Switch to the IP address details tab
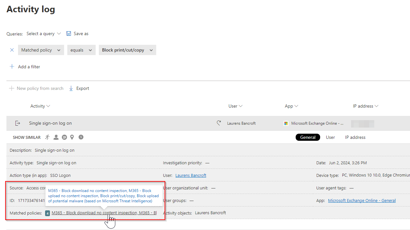This screenshot has width=410, height=230. coord(355,137)
